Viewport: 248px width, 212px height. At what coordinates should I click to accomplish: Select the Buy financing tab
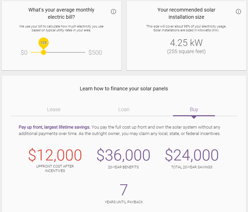194,109
